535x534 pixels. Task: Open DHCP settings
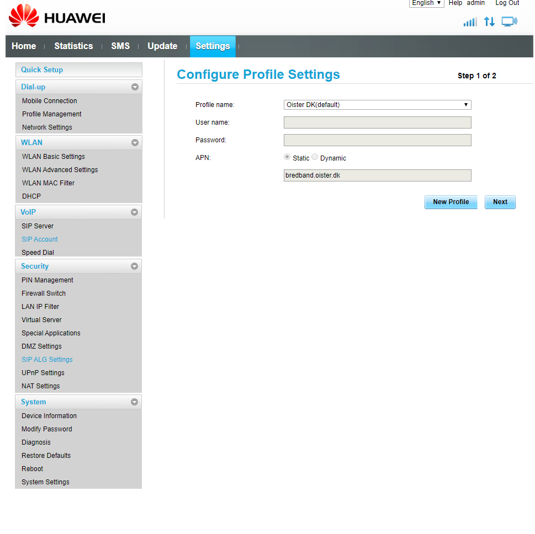[31, 196]
